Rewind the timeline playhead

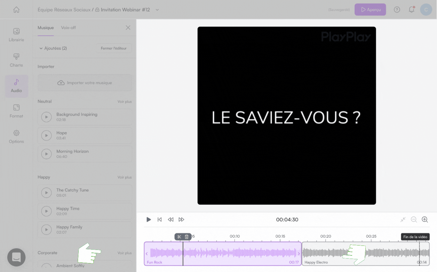[171, 220]
